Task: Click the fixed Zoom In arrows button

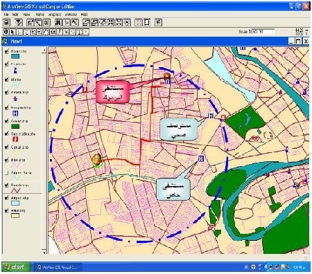Action: coord(111,22)
